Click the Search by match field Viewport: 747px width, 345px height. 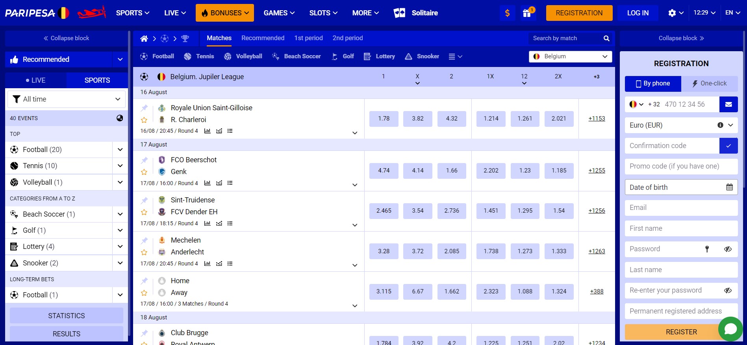pos(565,38)
